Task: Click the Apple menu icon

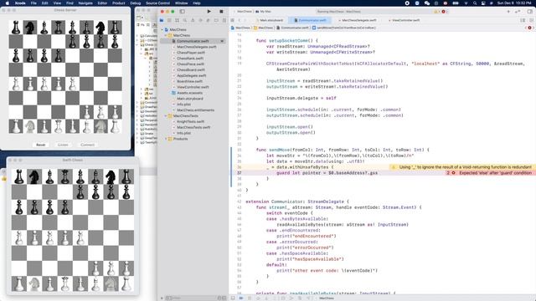Action: coord(8,3)
